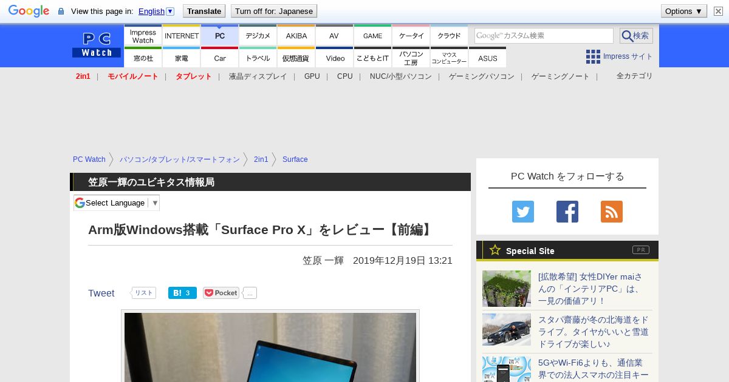
Task: Click the リスト bubble button
Action: [143, 293]
